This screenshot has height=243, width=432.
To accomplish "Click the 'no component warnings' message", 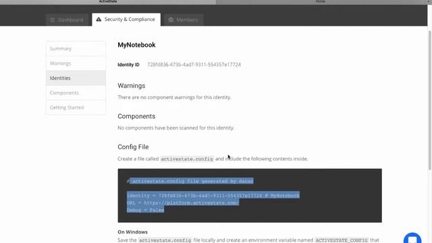I will click(174, 97).
